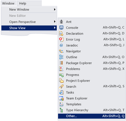Image resolution: width=126 pixels, height=121 pixels.
Task: Open the Help menu
Action: click(23, 3)
